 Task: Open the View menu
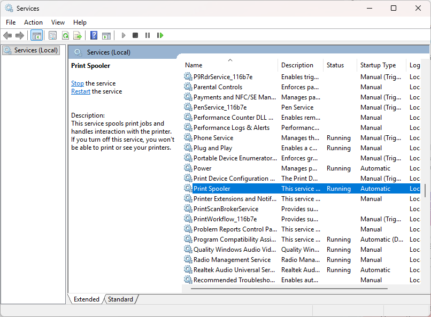[58, 22]
